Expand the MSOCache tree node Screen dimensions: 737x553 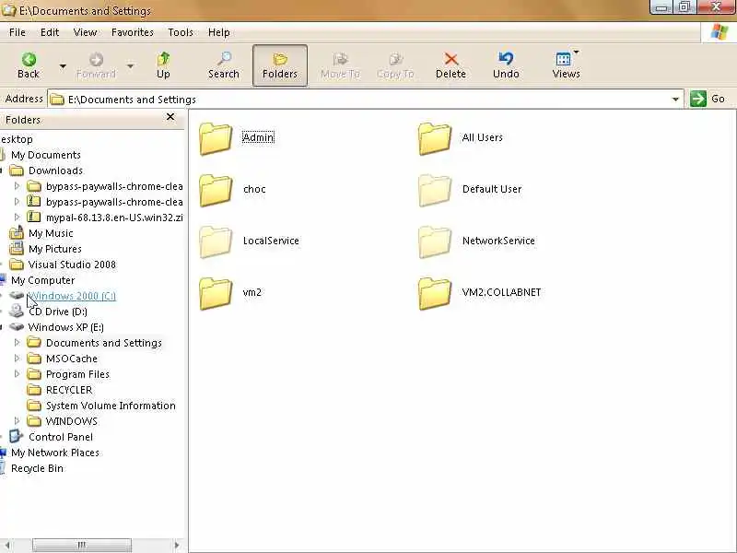pyautogui.click(x=18, y=359)
